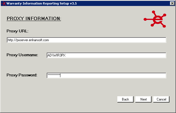Viewport: 176px width, 113px height.
Task: Close the setup window via X
Action: tap(172, 3)
